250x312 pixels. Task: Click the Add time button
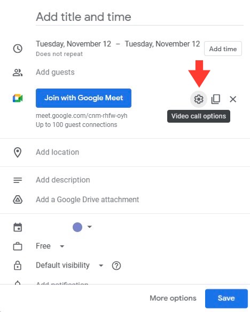223,49
